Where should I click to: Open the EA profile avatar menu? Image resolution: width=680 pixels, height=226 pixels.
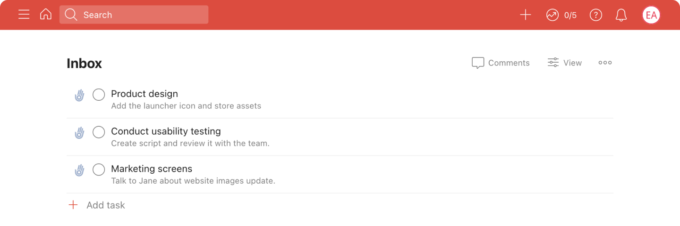click(x=651, y=15)
